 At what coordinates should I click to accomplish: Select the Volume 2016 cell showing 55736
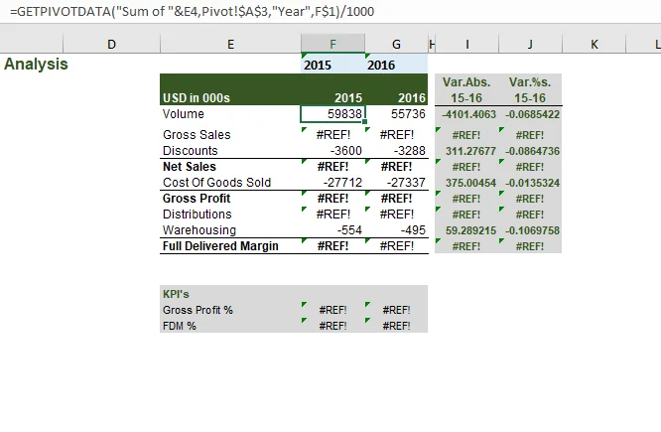point(396,114)
